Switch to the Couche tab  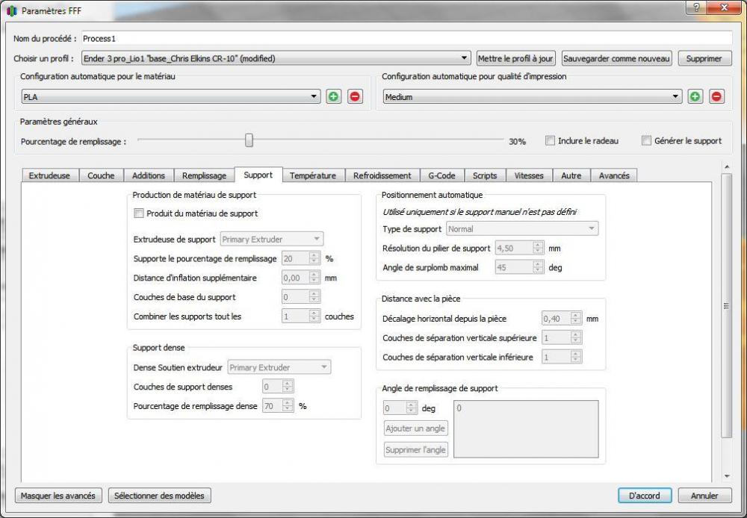tap(101, 175)
